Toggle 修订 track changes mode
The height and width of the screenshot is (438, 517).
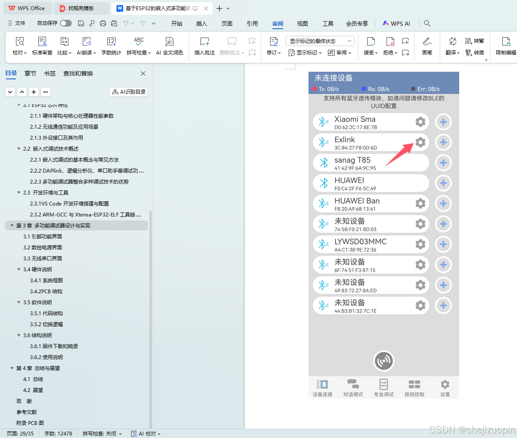(x=272, y=46)
